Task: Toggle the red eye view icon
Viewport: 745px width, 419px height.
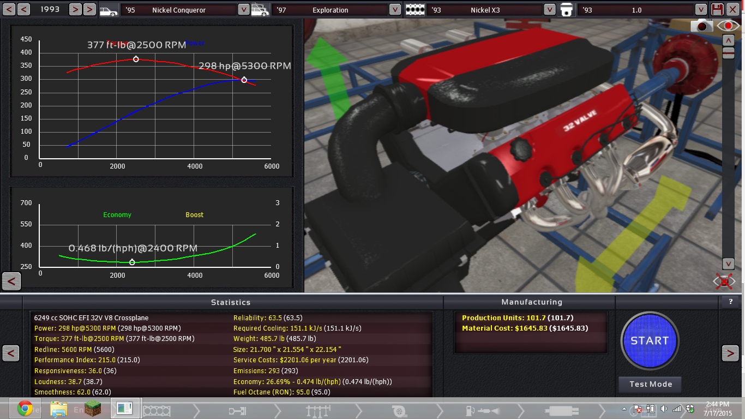Action: 728,25
